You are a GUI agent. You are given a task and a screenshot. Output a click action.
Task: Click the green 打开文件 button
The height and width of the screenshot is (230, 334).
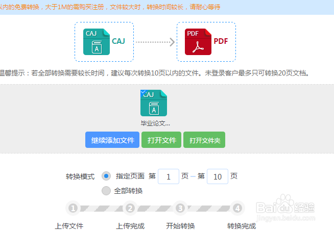point(161,140)
